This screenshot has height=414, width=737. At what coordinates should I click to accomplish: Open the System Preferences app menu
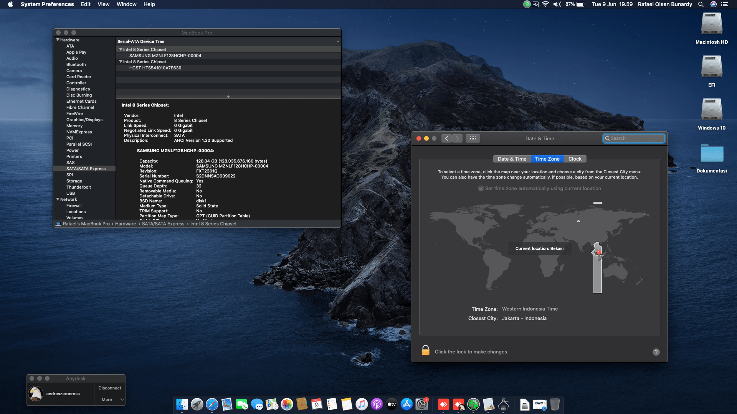47,4
